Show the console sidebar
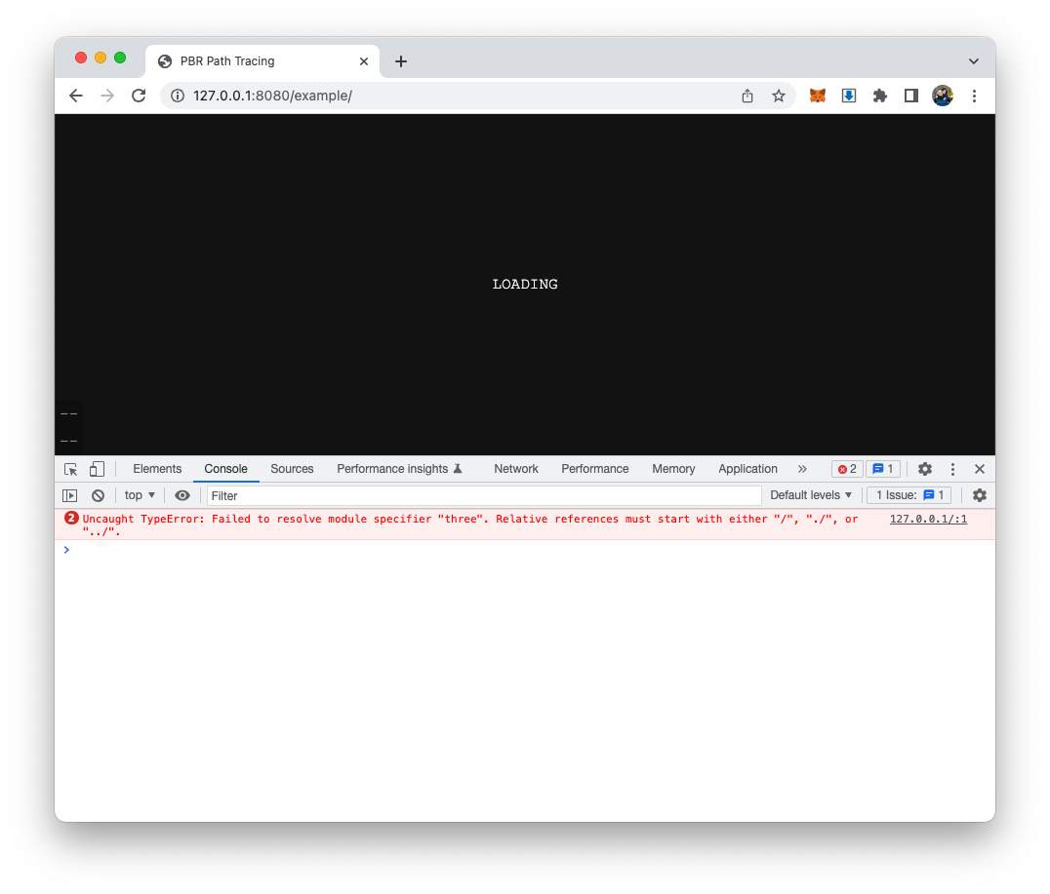1050x894 pixels. (69, 496)
